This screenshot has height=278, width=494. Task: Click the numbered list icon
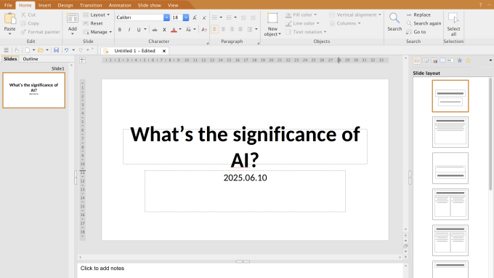coord(229,17)
